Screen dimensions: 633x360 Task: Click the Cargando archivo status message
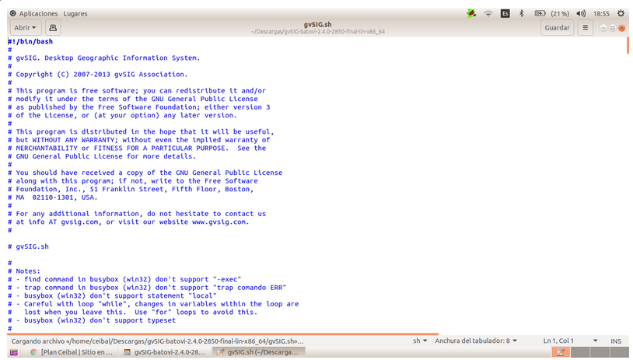coord(157,341)
